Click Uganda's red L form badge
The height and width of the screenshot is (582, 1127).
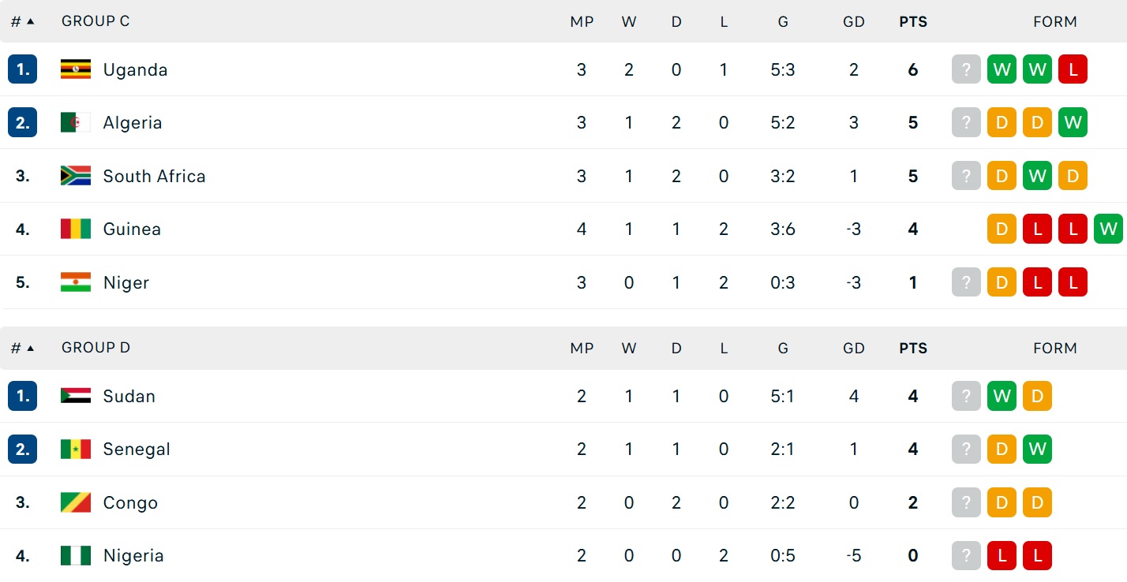click(x=1073, y=69)
